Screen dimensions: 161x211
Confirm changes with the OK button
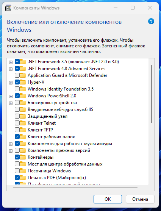(x=108, y=199)
